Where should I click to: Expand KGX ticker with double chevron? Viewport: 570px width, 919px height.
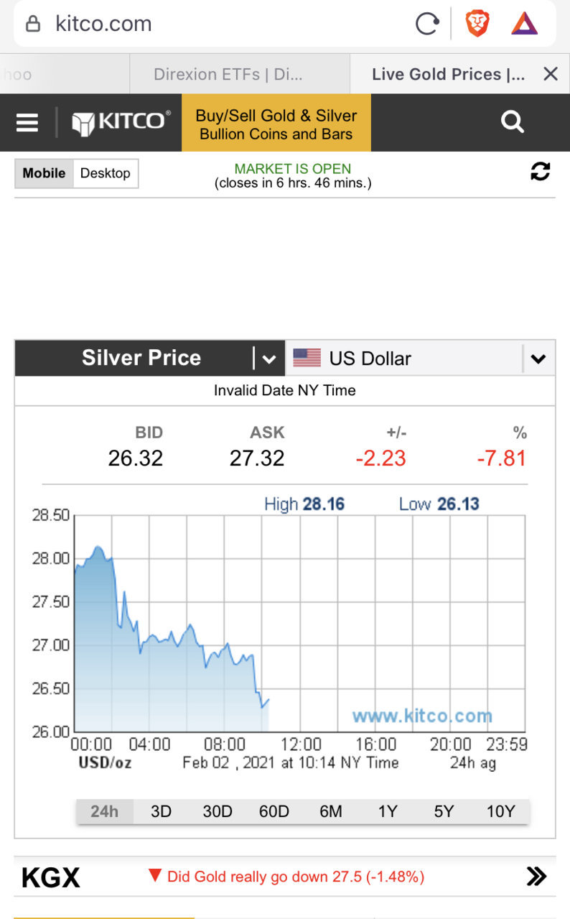pyautogui.click(x=536, y=876)
